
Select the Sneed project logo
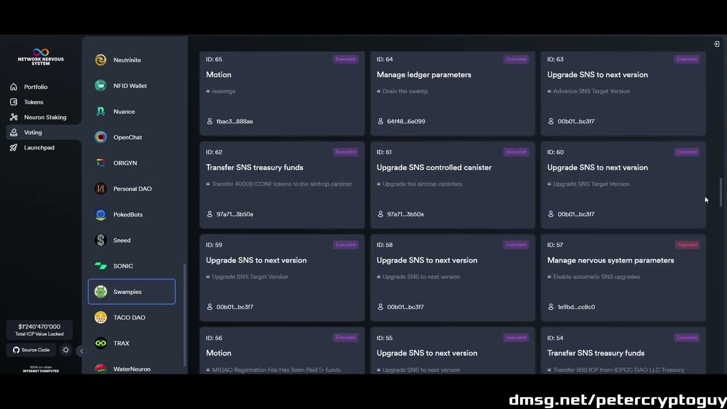(101, 240)
